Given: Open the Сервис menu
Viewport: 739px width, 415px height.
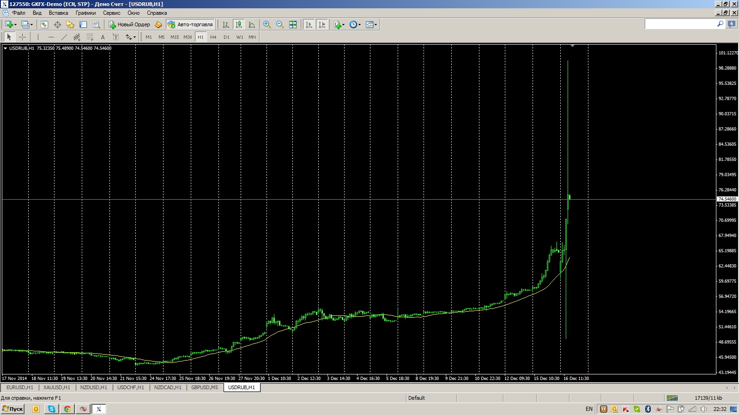Looking at the screenshot, I should [111, 13].
